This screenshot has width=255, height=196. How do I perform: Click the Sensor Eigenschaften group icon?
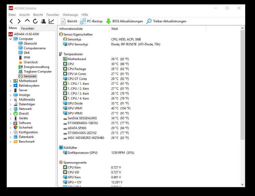click(x=61, y=34)
